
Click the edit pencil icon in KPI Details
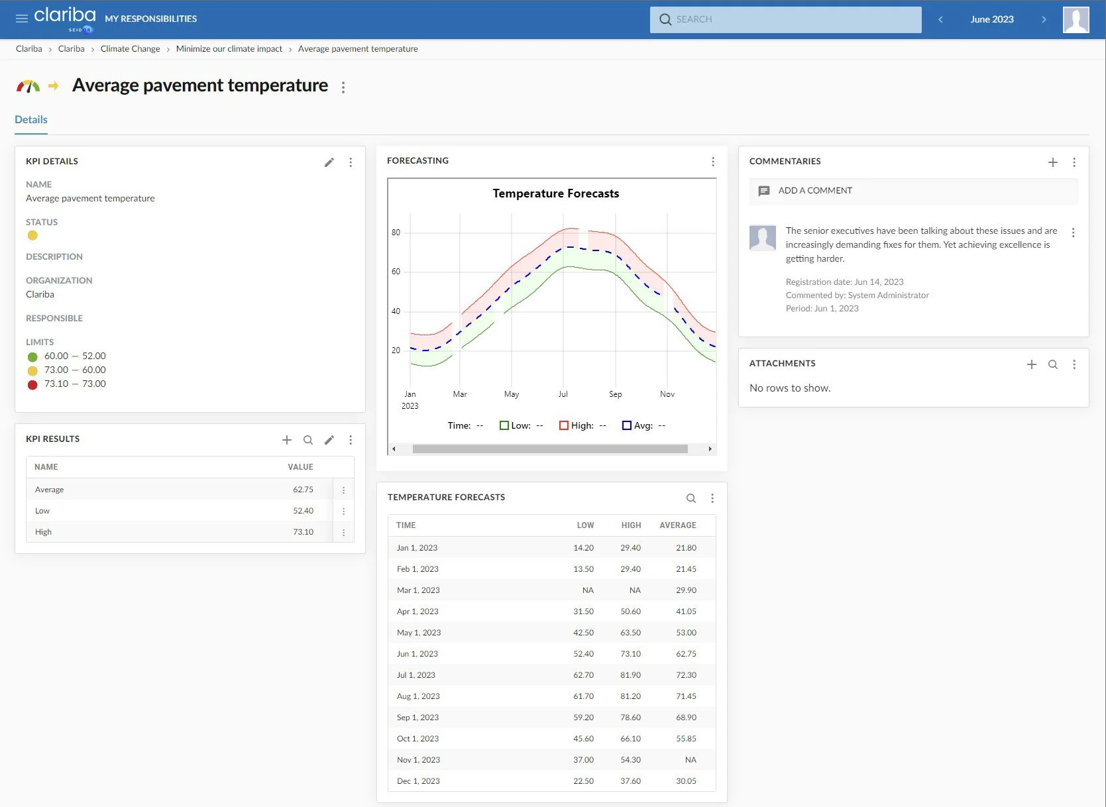(329, 162)
